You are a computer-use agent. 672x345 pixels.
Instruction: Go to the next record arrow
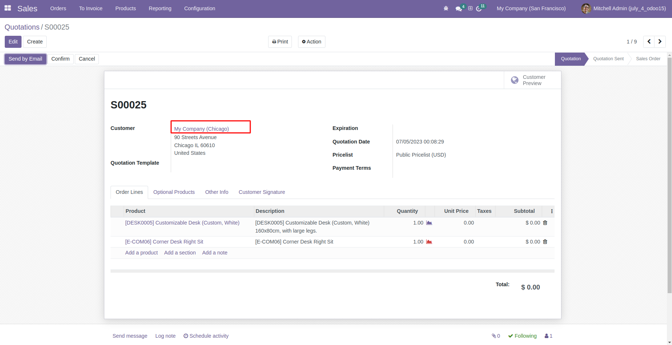[x=660, y=42]
